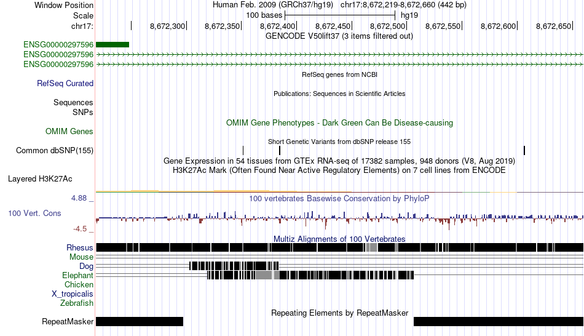
Task: Select the Rhesus alignment label
Action: pyautogui.click(x=79, y=247)
